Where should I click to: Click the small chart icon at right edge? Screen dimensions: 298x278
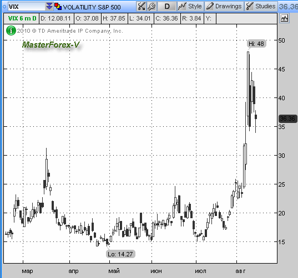pos(284,18)
